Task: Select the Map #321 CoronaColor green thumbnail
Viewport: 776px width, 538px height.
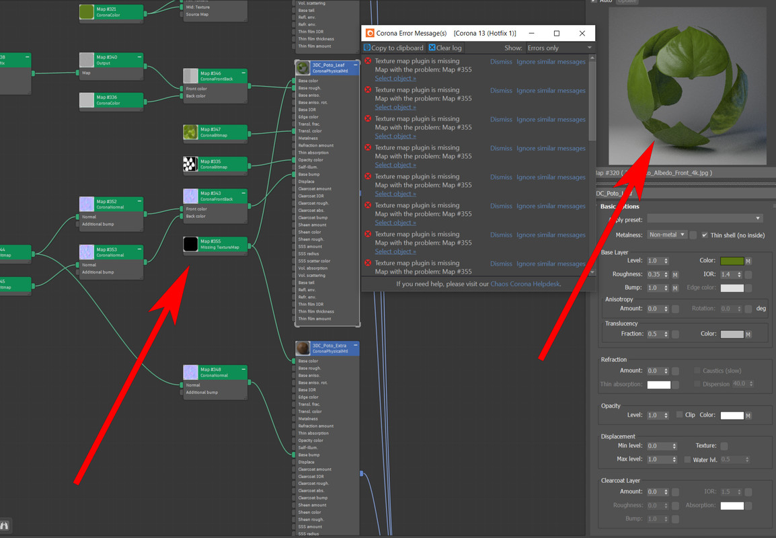Action: 87,12
